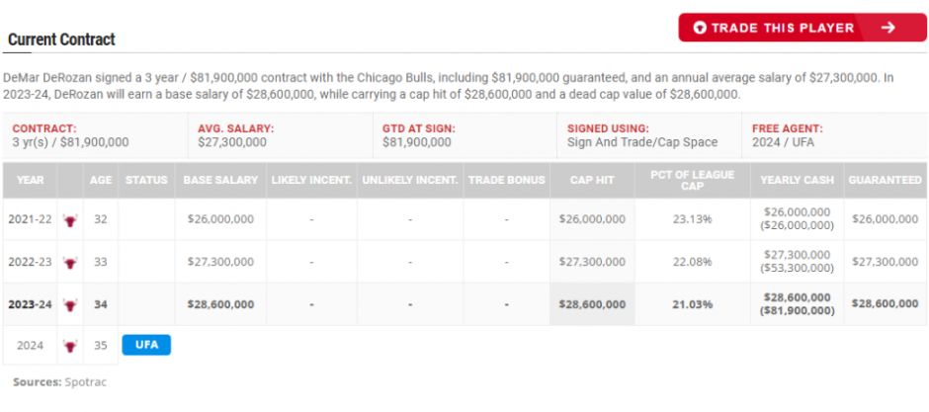This screenshot has width=929, height=412.
Task: Click the circular icon beside Trade This Player
Action: tap(700, 28)
